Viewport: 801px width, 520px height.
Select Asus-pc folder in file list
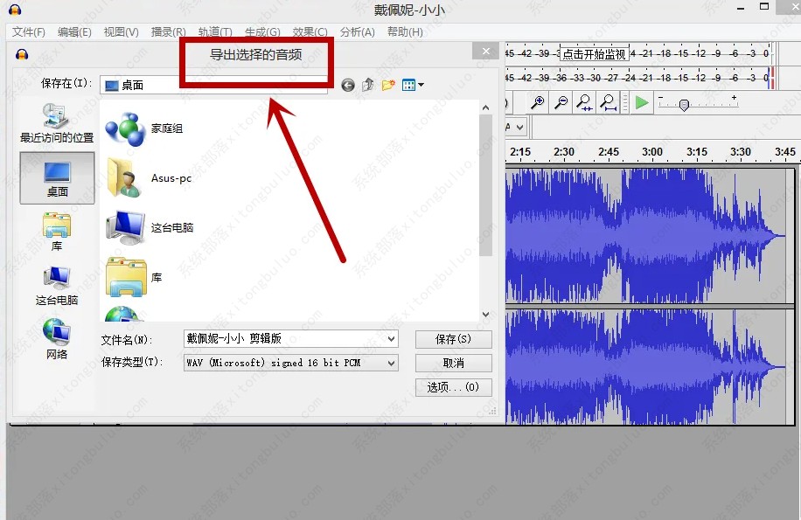(x=149, y=178)
